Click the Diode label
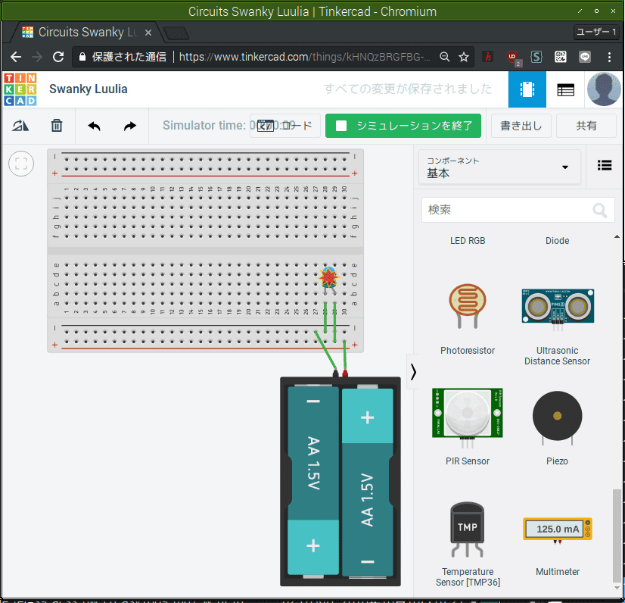 [x=557, y=241]
